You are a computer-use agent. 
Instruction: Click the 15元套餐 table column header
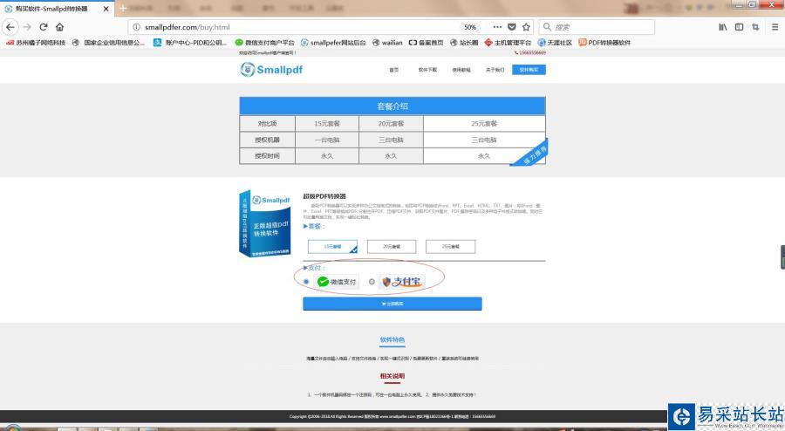click(327, 124)
